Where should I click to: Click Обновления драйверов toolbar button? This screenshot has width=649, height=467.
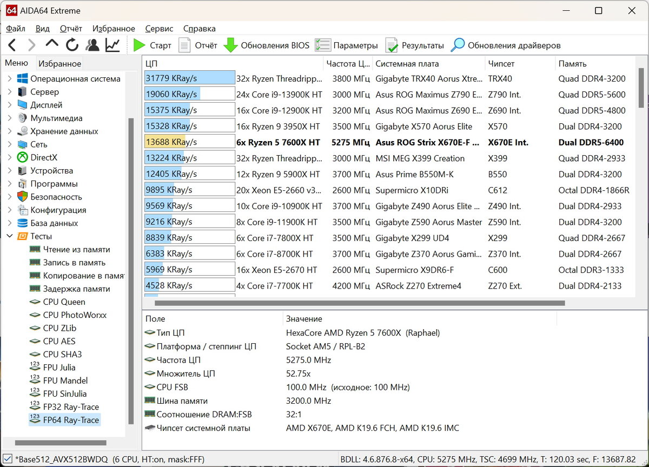coord(506,45)
